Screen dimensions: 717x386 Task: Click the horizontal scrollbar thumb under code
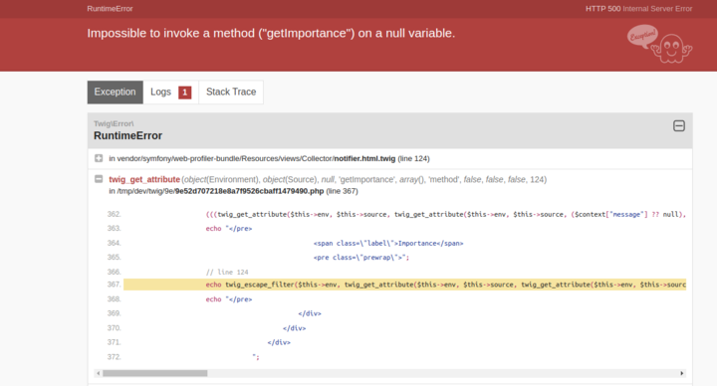click(x=155, y=373)
